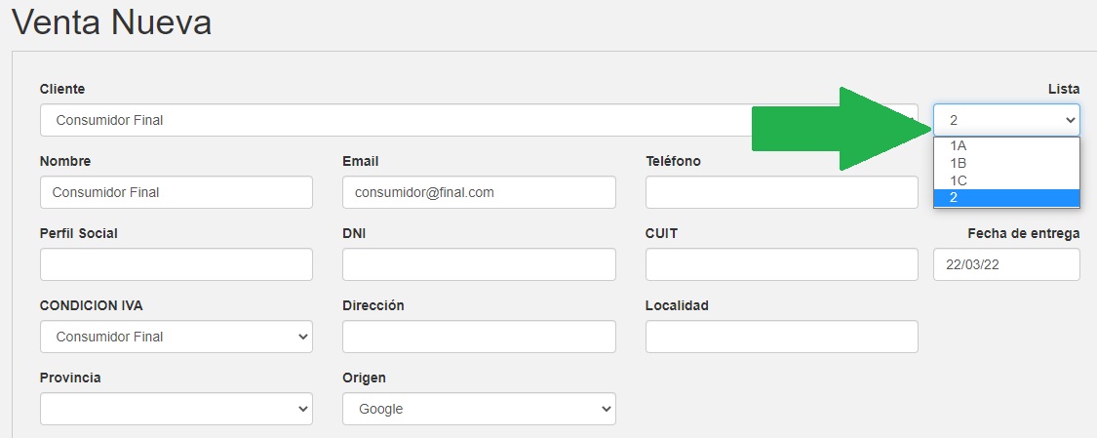Open the Fecha de entrega date field

pos(1006,264)
